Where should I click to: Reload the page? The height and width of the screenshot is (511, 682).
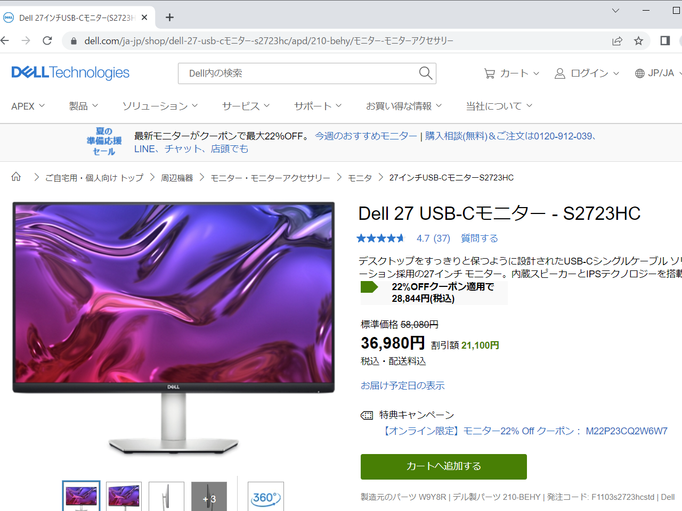click(47, 40)
